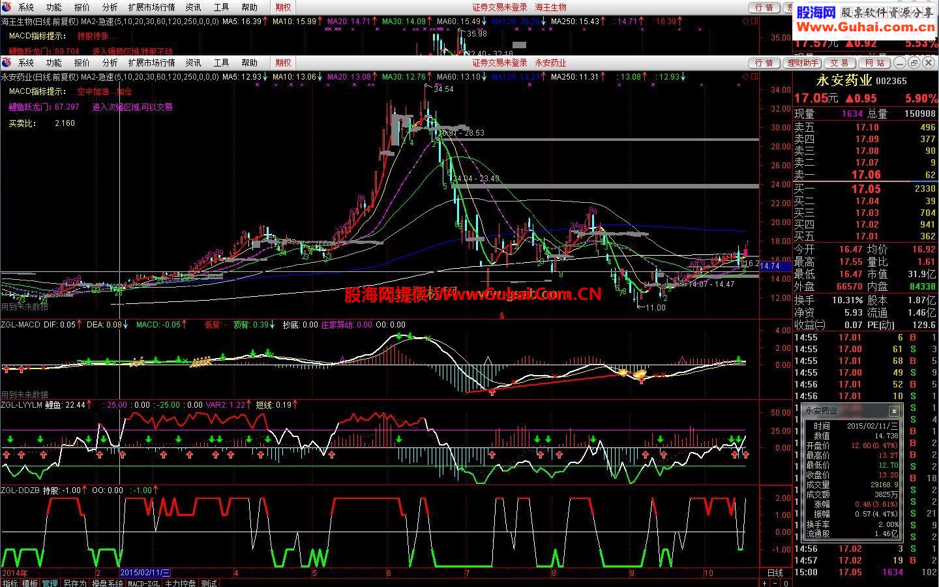Click the ZGL-MACD indicator label

pos(20,324)
